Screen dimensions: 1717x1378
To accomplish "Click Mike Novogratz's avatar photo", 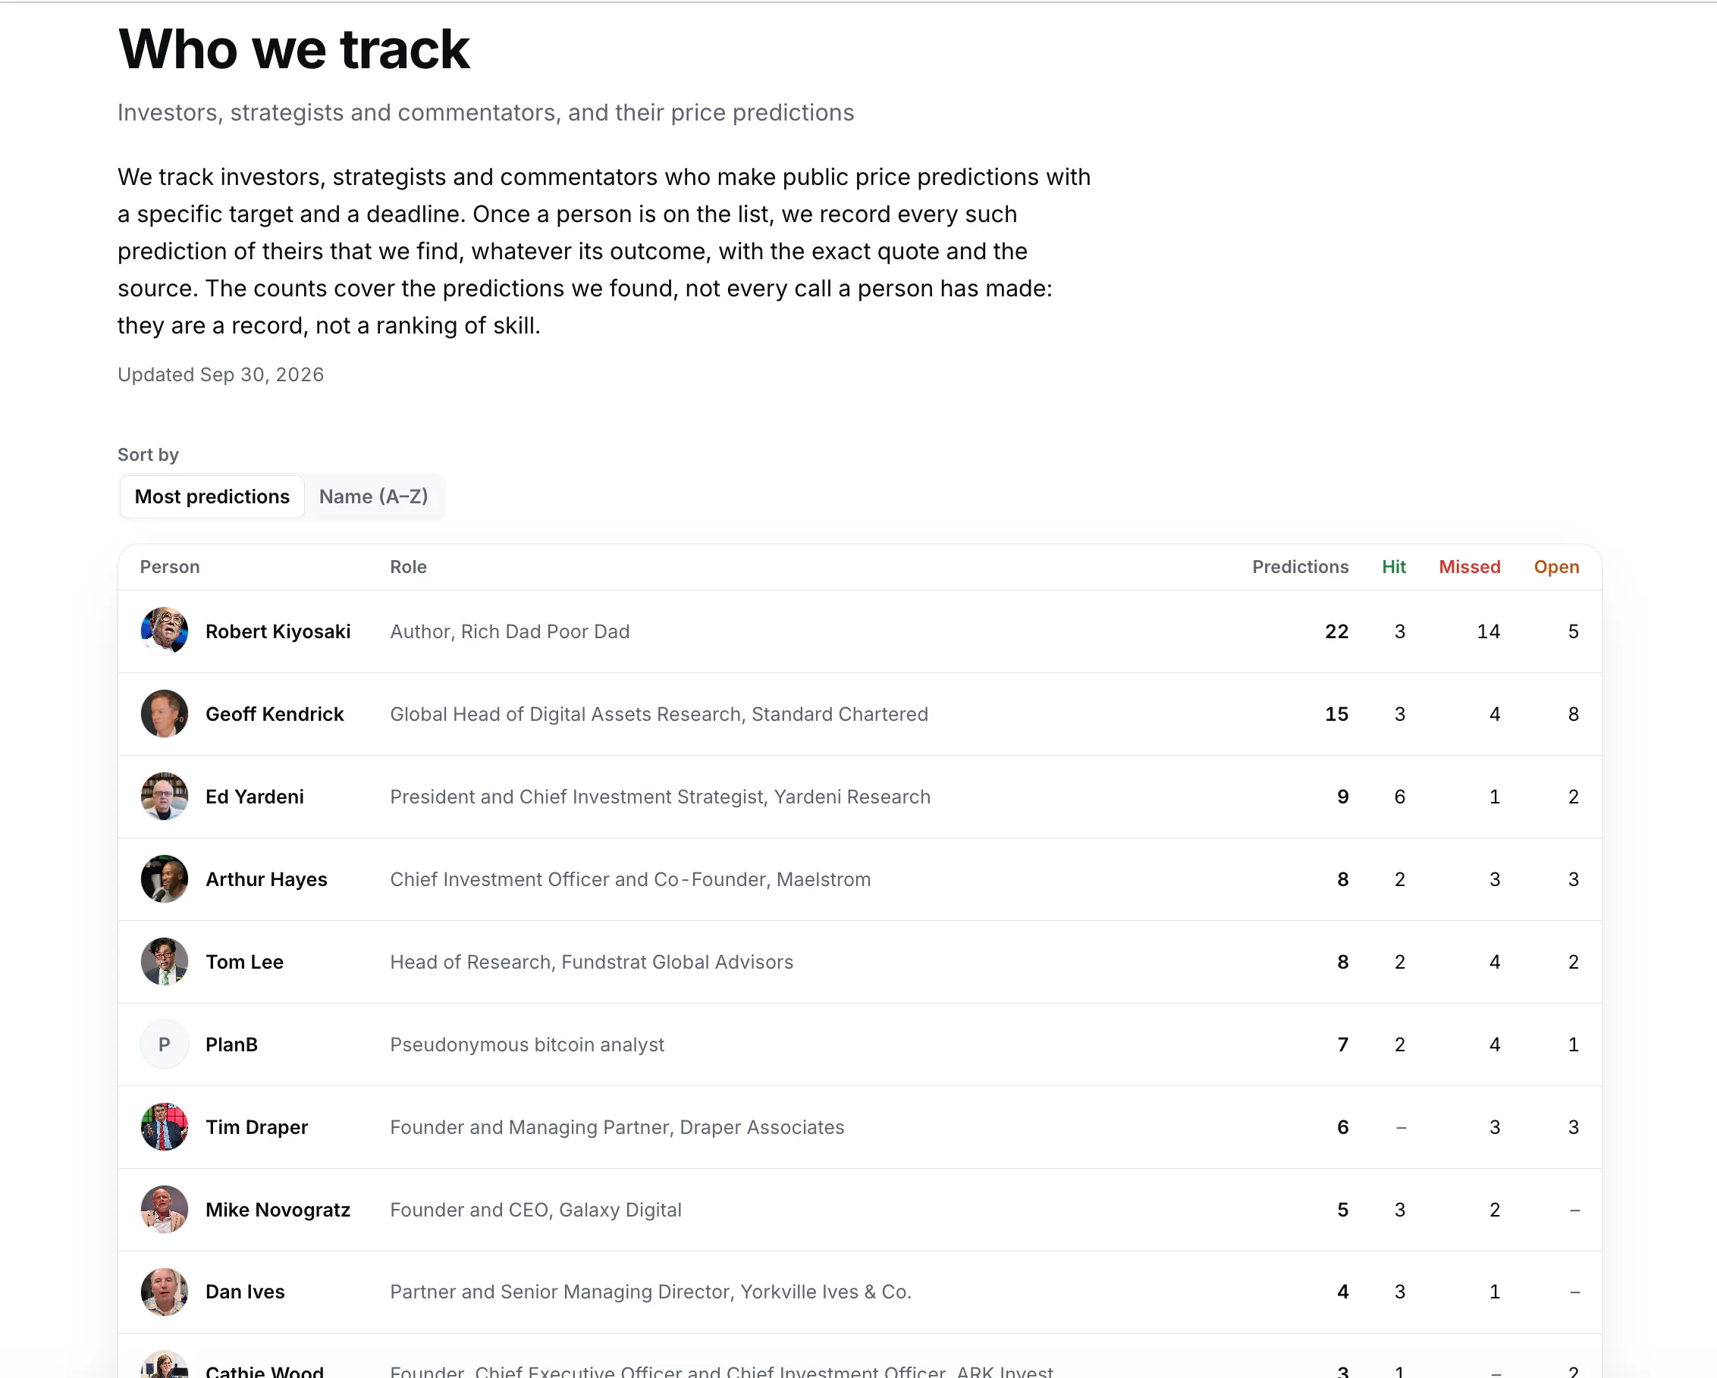I will coord(164,1209).
